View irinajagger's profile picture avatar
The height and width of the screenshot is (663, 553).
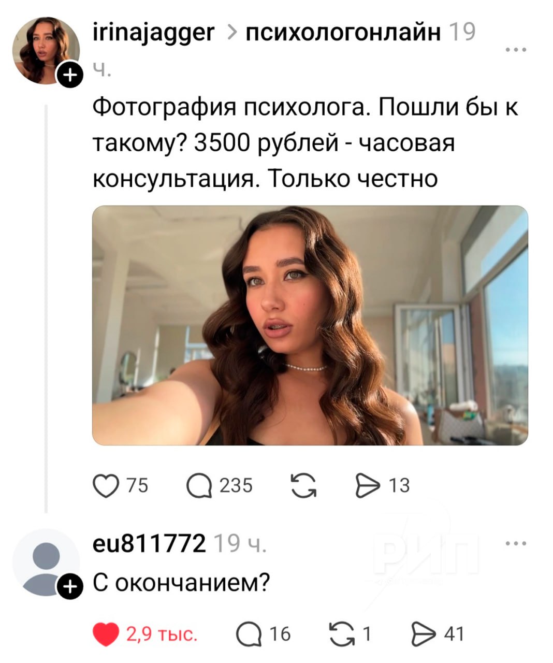[x=46, y=50]
